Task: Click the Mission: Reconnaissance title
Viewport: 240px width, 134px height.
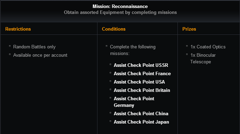Action: [x=120, y=6]
